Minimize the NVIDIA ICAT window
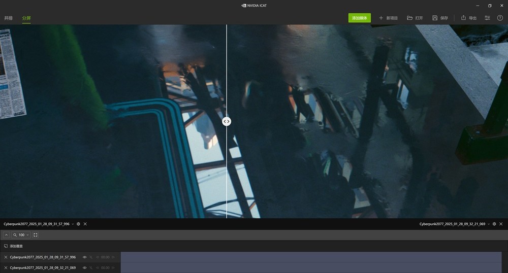Screen dimensions: 508x273 (x=478, y=6)
